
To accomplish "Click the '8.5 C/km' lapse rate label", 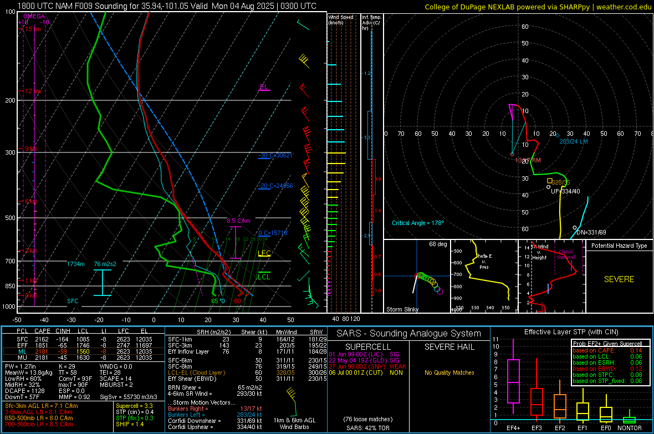I will [238, 221].
